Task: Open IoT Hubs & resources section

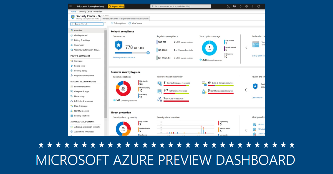Action: coord(82,101)
